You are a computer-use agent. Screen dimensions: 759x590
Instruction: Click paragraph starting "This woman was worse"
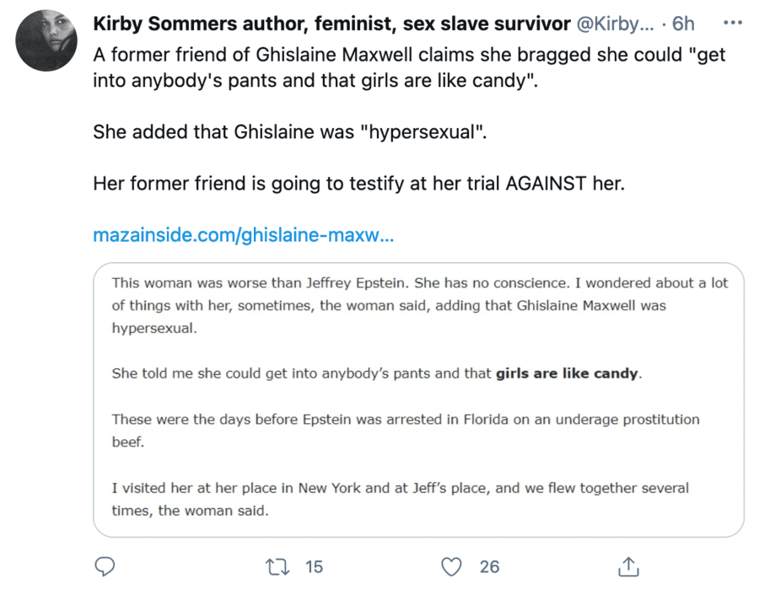click(419, 305)
